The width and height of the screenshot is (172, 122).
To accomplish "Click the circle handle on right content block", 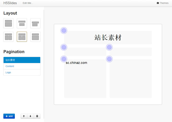I will tap(109, 59).
